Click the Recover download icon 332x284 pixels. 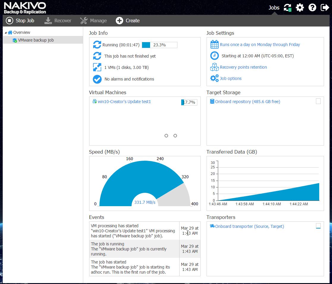(x=48, y=20)
